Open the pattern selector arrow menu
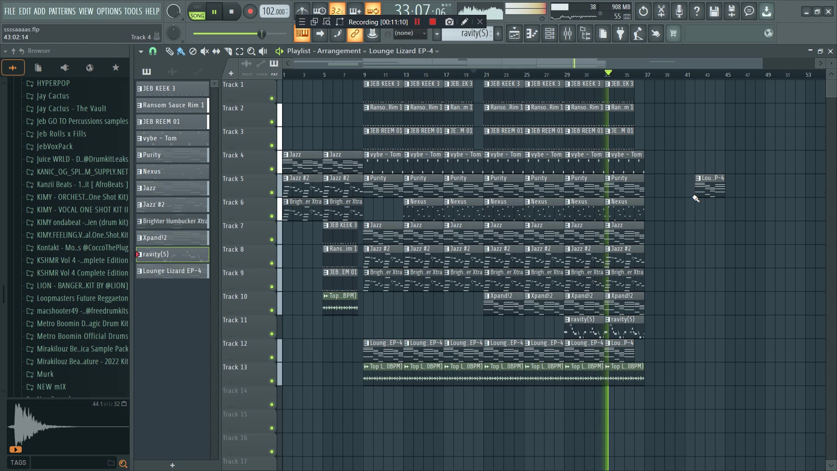Screen dimensions: 837x471 (436, 34)
